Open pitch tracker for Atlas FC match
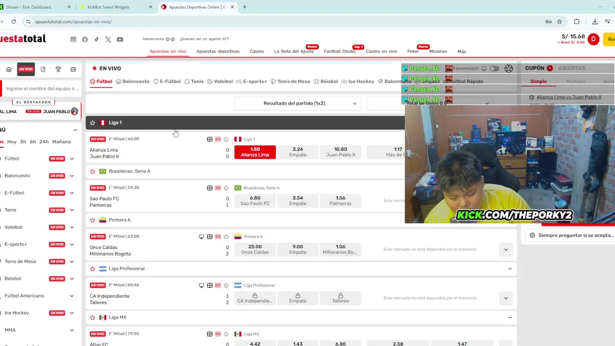The width and height of the screenshot is (615, 346). 209,334
